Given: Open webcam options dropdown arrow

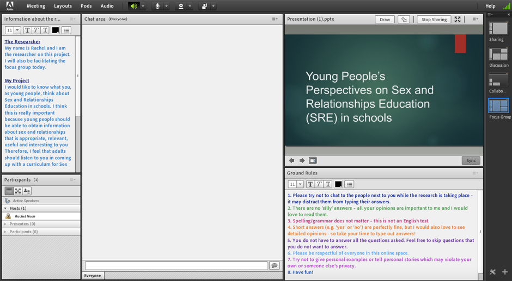Looking at the screenshot, I should click(x=190, y=6).
